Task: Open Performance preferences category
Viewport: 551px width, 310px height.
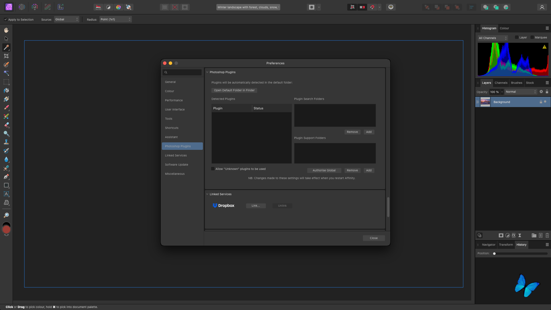Action: click(x=174, y=100)
